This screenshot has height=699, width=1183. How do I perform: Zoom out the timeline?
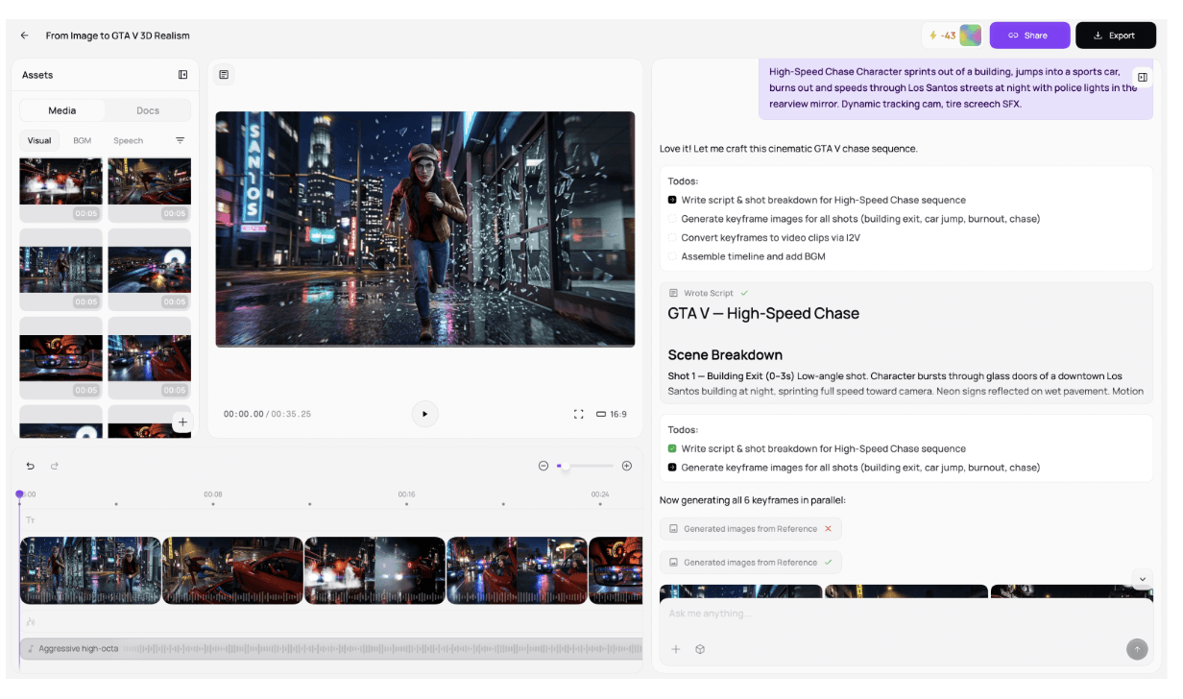pos(543,466)
